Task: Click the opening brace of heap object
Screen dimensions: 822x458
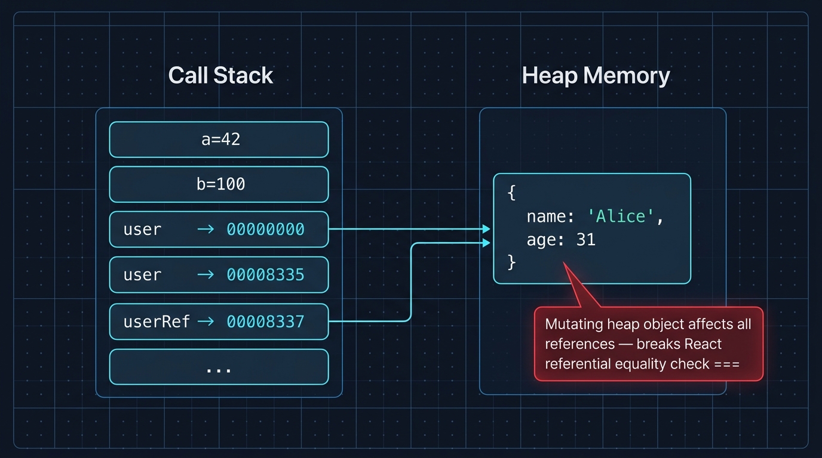Action: [511, 194]
